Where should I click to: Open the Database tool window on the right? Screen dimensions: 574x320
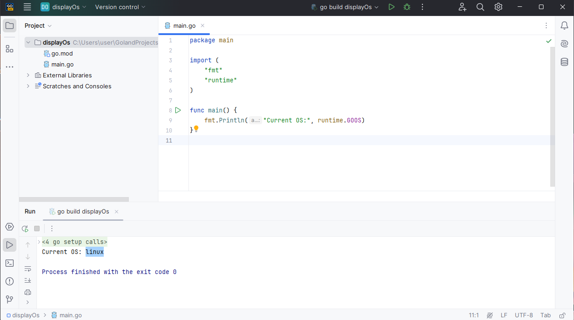pos(564,61)
